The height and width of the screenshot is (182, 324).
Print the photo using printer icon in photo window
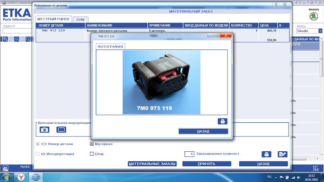[x=222, y=121]
